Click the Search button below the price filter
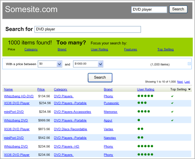This screenshot has height=159, width=195. coord(100,78)
